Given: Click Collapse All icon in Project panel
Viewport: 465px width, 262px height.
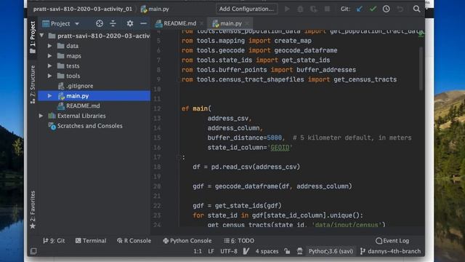Looking at the screenshot, I should [x=113, y=23].
